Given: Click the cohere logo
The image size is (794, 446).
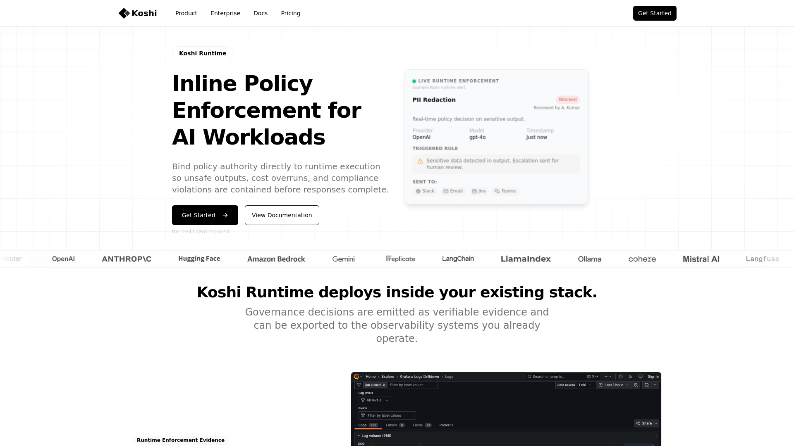Looking at the screenshot, I should [x=642, y=259].
